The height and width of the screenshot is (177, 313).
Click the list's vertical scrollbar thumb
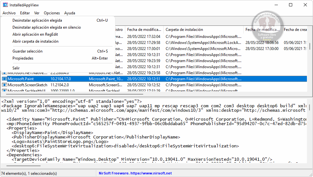coord(310,46)
